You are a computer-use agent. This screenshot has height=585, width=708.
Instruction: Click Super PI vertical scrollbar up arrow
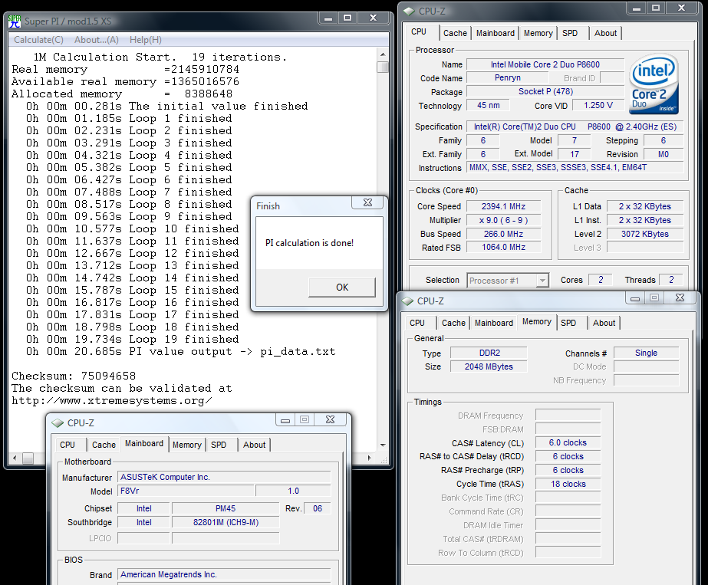pos(383,54)
